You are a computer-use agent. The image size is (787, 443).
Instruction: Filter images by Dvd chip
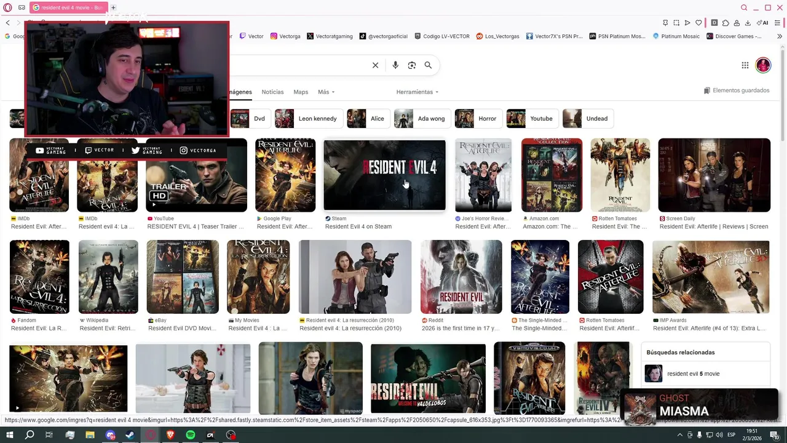(250, 119)
